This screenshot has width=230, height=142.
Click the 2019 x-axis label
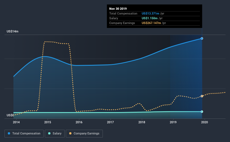[x=173, y=122]
